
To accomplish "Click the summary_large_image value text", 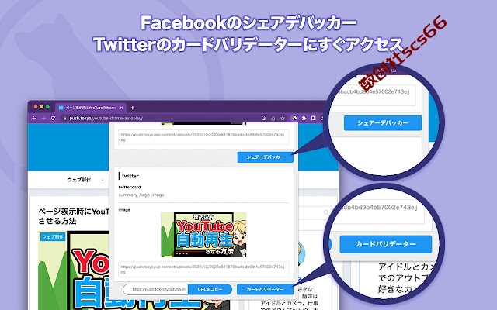I will [141, 195].
